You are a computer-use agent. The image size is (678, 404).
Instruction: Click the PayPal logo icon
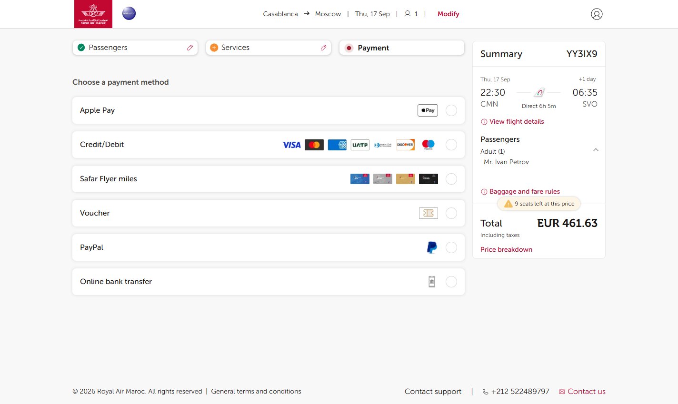(x=432, y=247)
